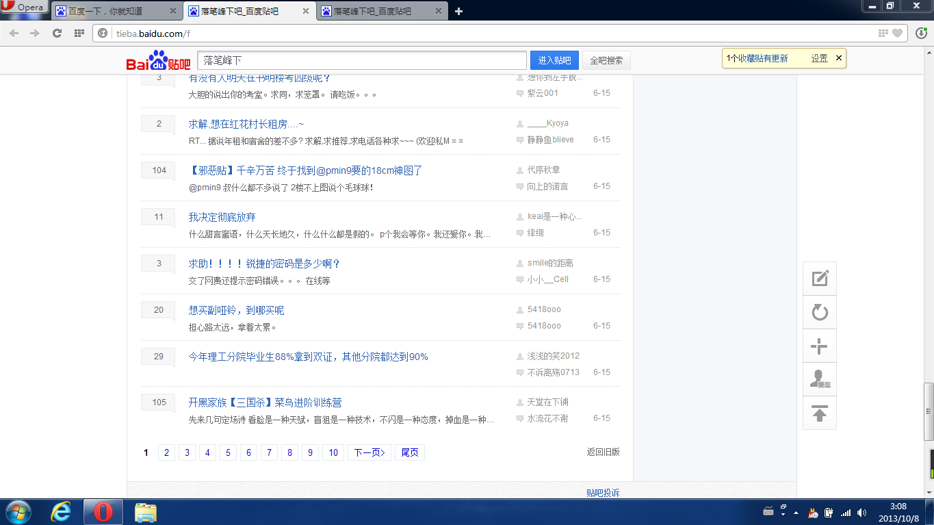Open Windows Start menu orb

[x=18, y=512]
